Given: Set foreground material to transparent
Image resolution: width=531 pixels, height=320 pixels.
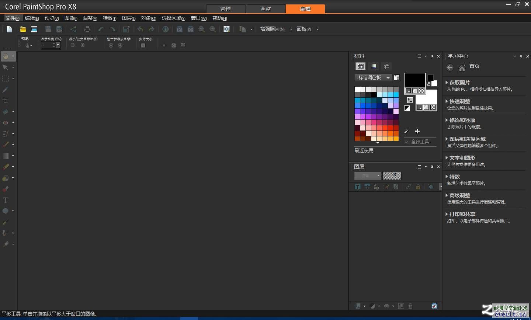Looking at the screenshot, I should click(x=421, y=91).
